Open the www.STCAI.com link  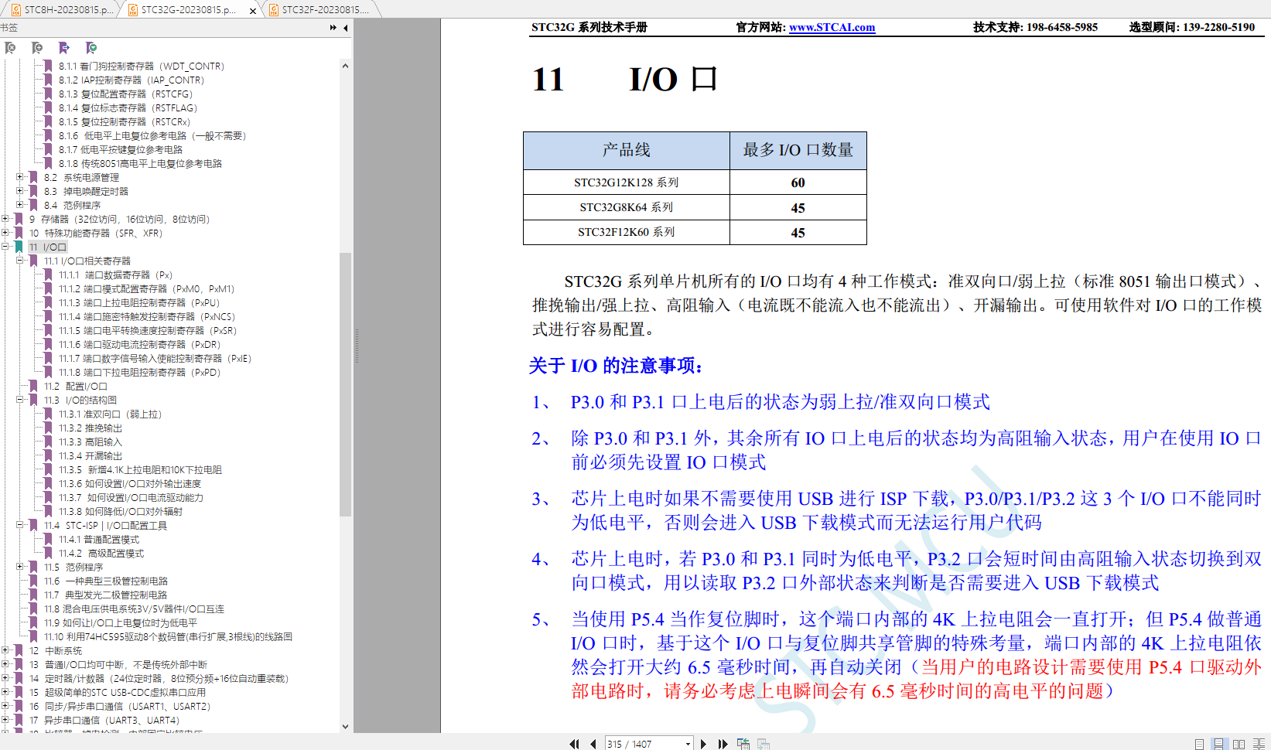(832, 27)
